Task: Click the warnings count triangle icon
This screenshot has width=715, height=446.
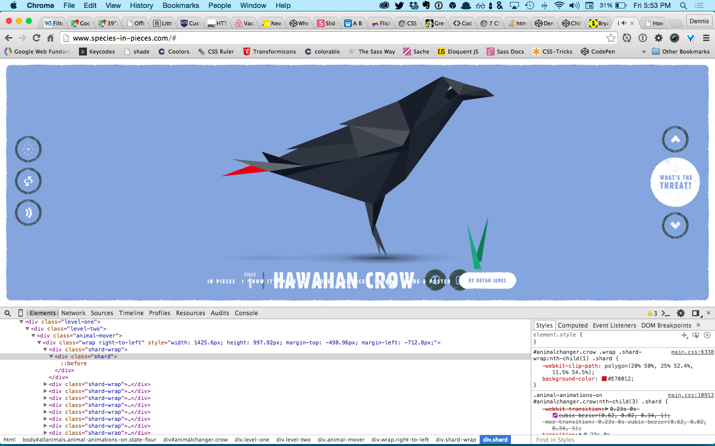Action: tap(650, 313)
